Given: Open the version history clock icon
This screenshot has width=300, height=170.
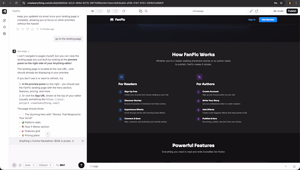Looking at the screenshot, I should (x=4, y=27).
